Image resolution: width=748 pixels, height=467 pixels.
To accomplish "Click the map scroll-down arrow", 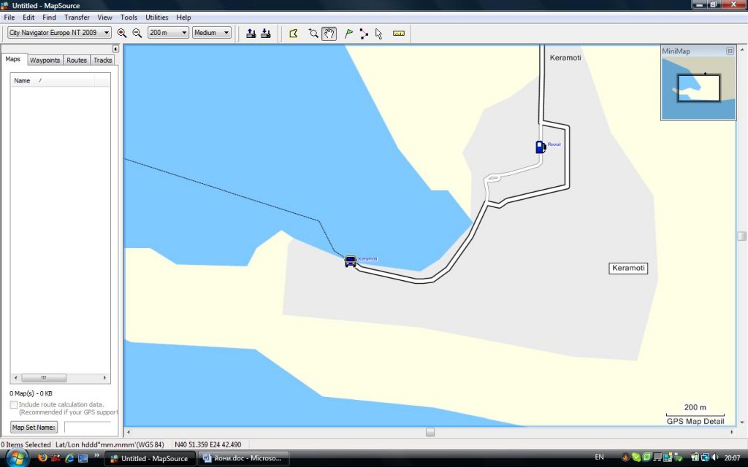I will coord(742,422).
